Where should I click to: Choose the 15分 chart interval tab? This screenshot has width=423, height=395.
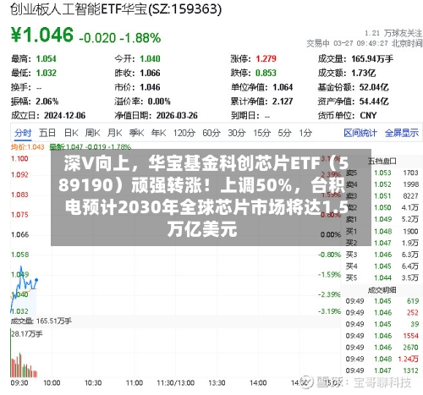pyautogui.click(x=261, y=133)
